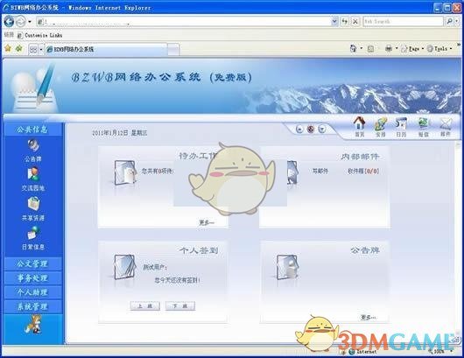Image resolution: width=464 pixels, height=358 pixels.
Task: Expand the 系统管理 sidebar section
Action: pos(33,306)
